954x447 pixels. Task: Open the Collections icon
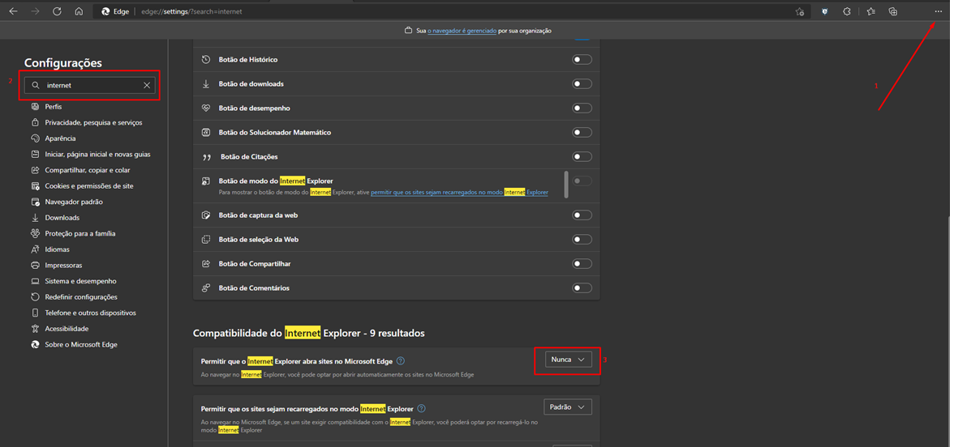(x=892, y=11)
